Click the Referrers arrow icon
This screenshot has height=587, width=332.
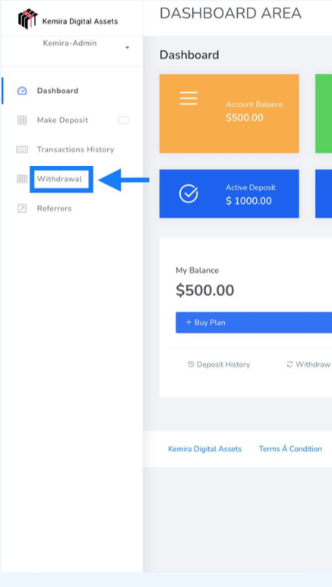(22, 209)
